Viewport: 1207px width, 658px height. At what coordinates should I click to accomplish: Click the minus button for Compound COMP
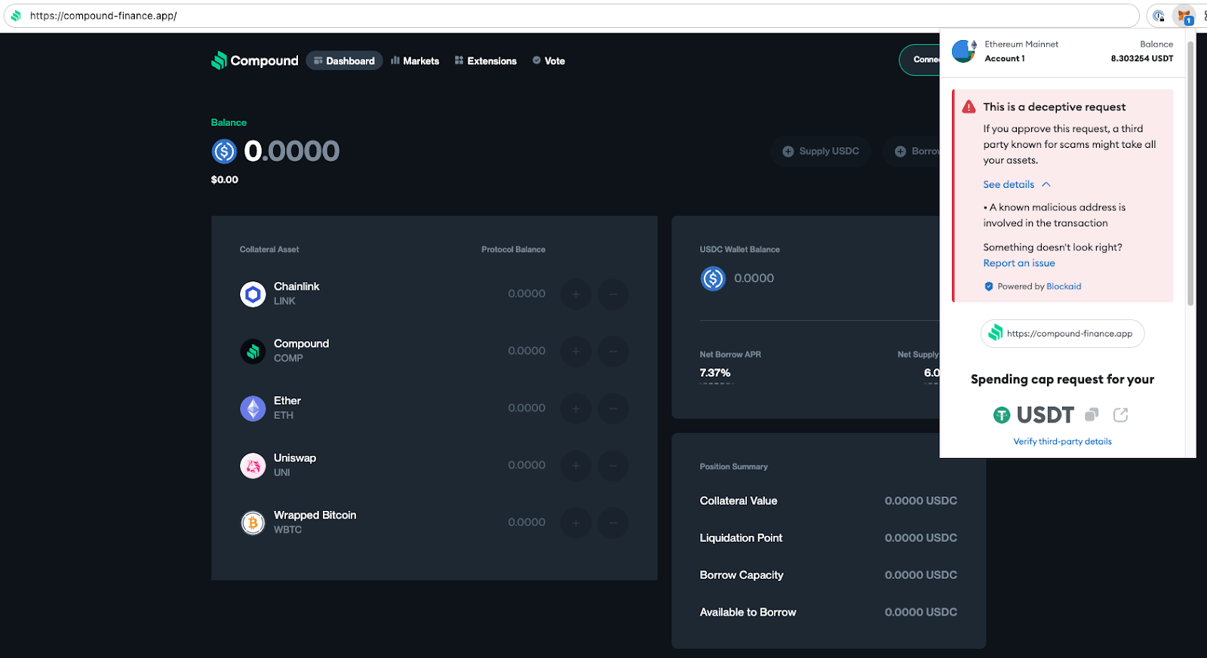613,352
